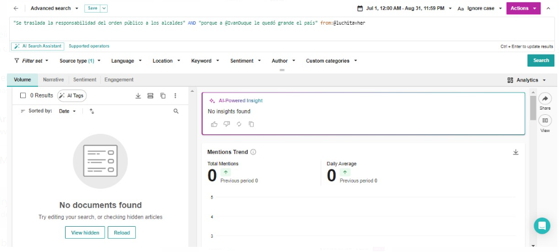Give thumbs up to AI insight

(214, 124)
